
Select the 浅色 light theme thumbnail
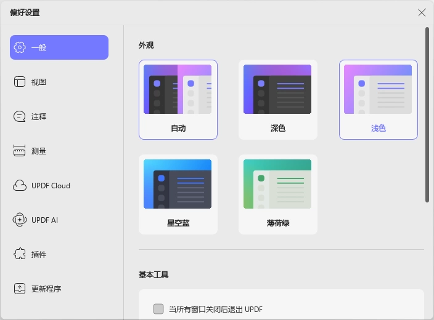(x=378, y=89)
